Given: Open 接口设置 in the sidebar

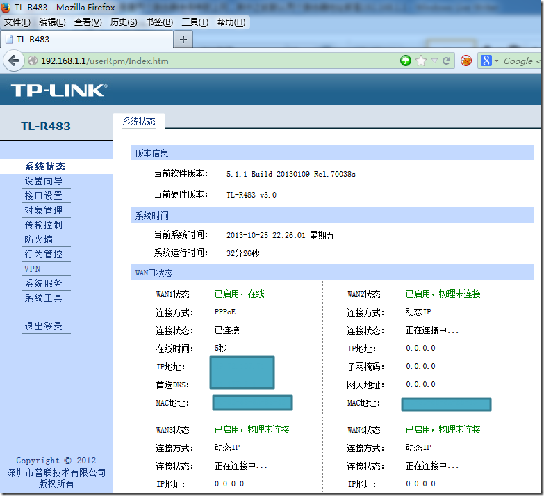Looking at the screenshot, I should pos(44,195).
